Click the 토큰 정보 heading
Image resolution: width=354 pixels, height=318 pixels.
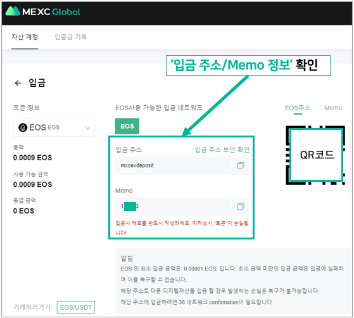pyautogui.click(x=27, y=108)
